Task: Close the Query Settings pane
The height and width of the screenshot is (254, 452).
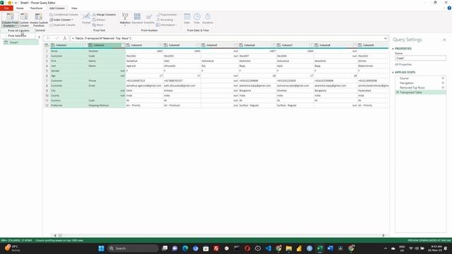Action: (444, 40)
